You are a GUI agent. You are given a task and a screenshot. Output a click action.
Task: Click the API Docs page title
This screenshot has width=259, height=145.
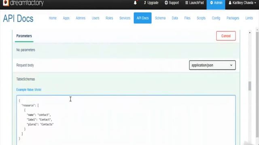pyautogui.click(x=18, y=19)
